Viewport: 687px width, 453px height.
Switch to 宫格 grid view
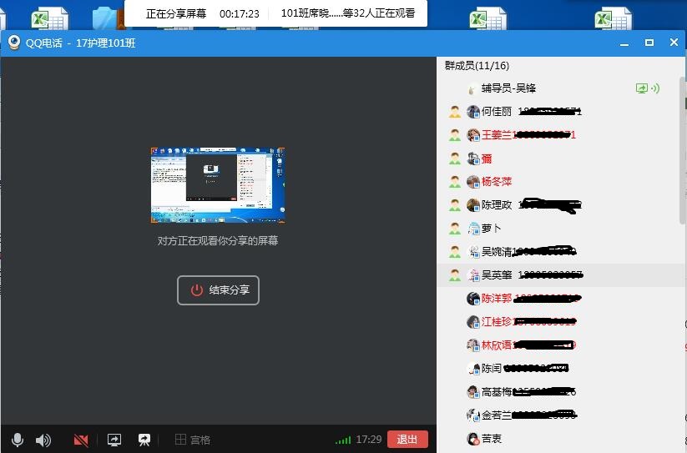(193, 440)
